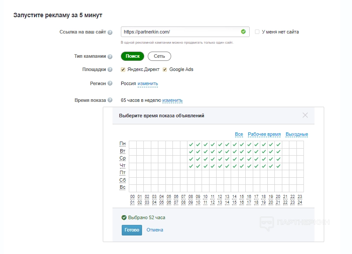The width and height of the screenshot is (352, 254).
Task: Click help icon beside 'Время показа'
Action: 110,100
